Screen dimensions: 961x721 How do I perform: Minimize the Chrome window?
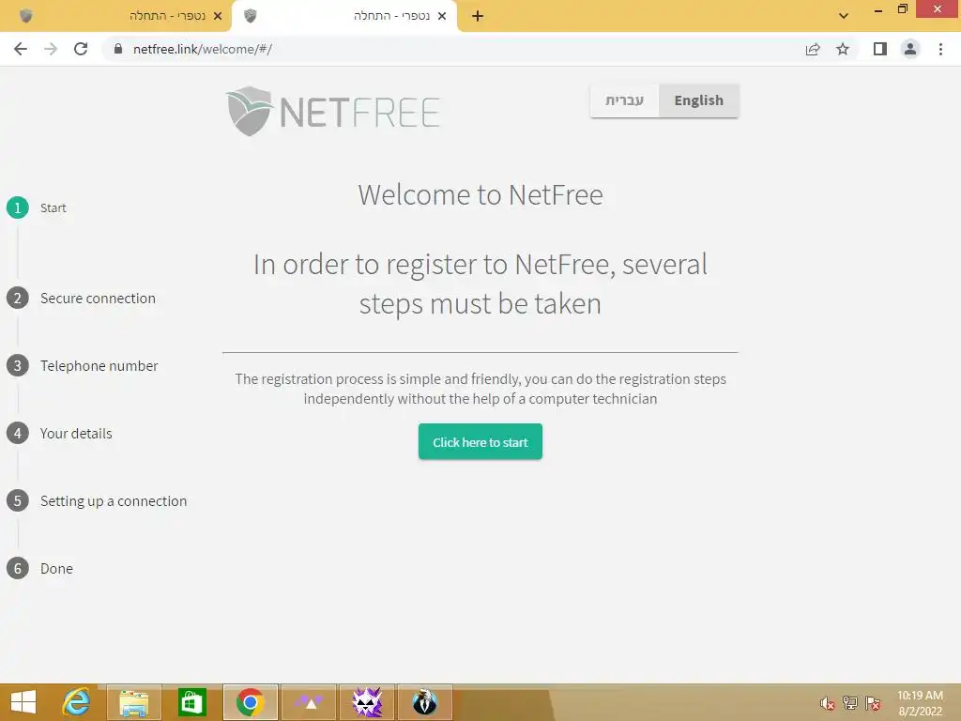[x=878, y=9]
